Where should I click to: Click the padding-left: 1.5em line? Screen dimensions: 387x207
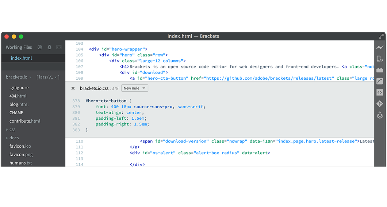pyautogui.click(x=121, y=118)
